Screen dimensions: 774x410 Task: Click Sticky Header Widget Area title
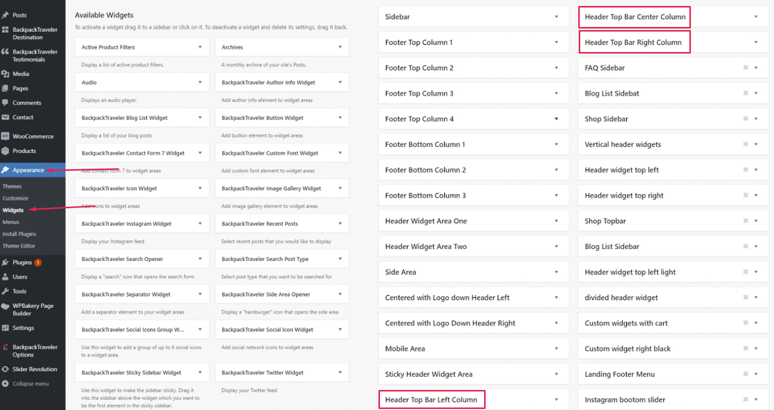click(429, 374)
